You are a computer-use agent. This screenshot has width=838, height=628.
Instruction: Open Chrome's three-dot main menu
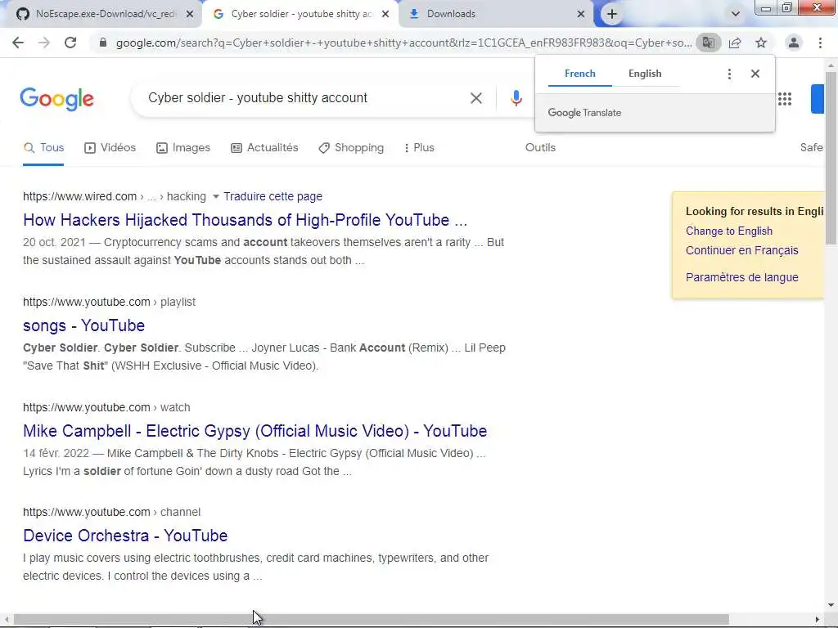pos(820,43)
